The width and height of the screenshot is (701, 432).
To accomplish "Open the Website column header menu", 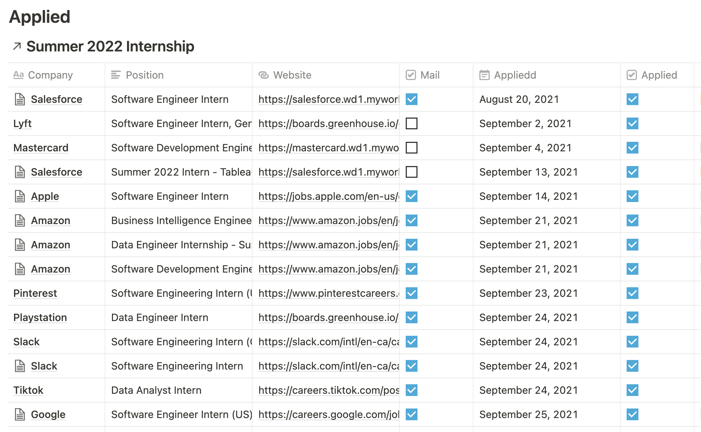I will click(x=326, y=75).
